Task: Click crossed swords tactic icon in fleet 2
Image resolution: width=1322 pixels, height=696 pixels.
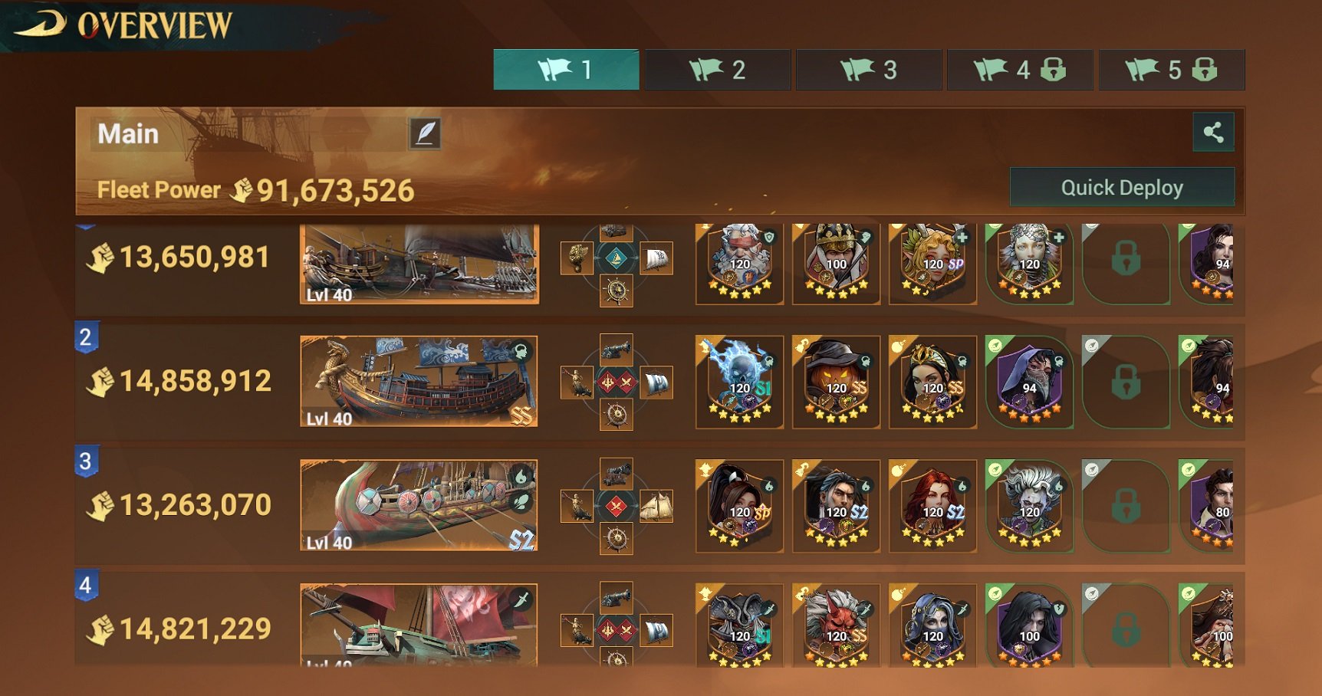Action: [x=617, y=382]
